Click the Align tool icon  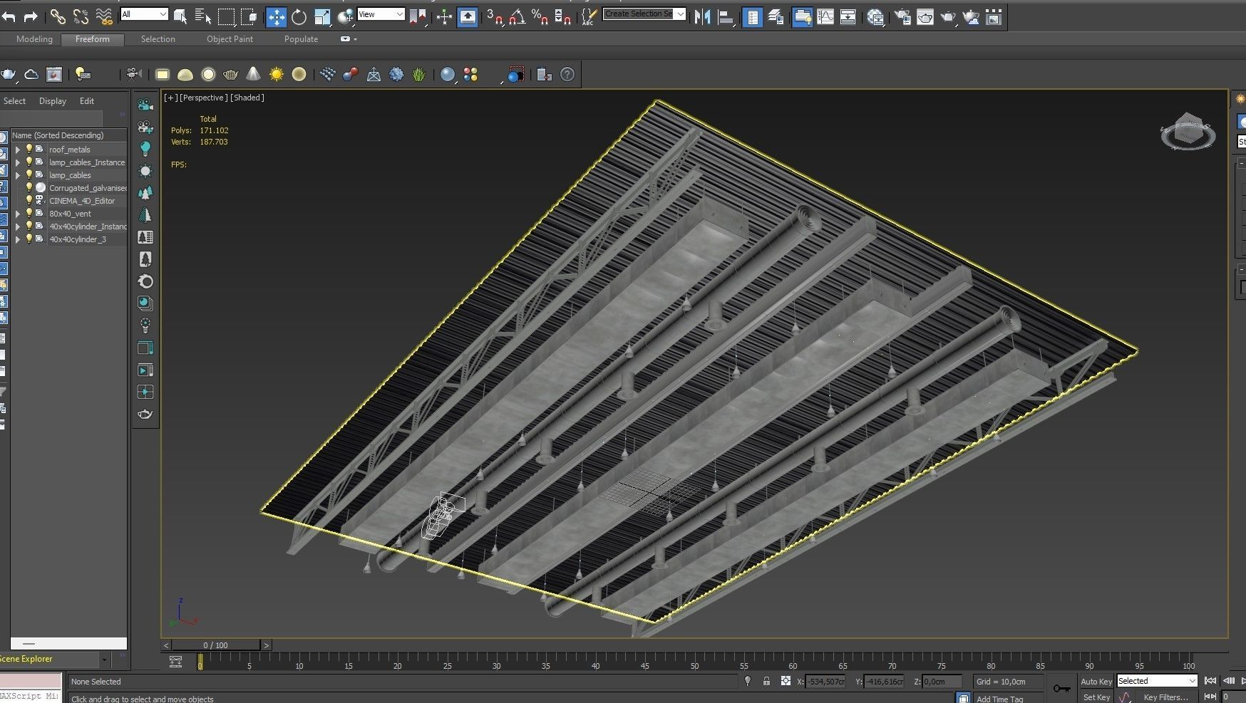tap(726, 16)
